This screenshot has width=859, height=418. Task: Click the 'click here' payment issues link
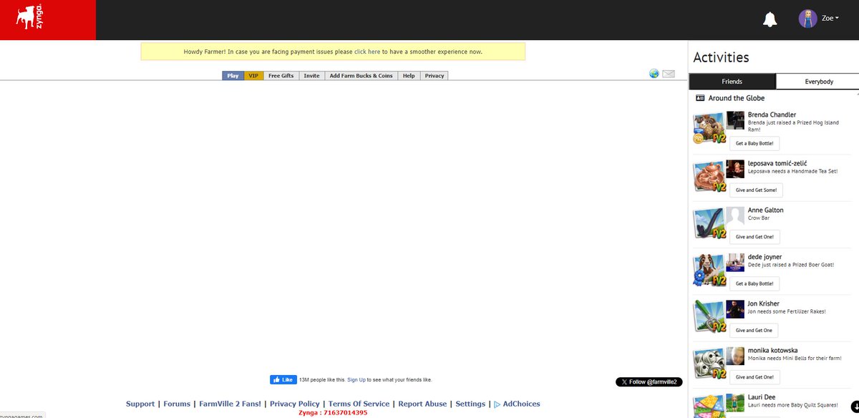pyautogui.click(x=367, y=52)
